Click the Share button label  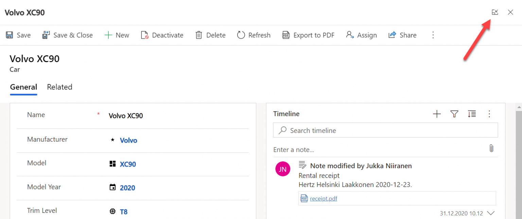coord(408,35)
